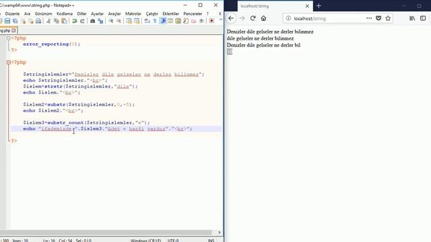
Task: Click the Zoom In magnifier icon
Action: point(110,21)
